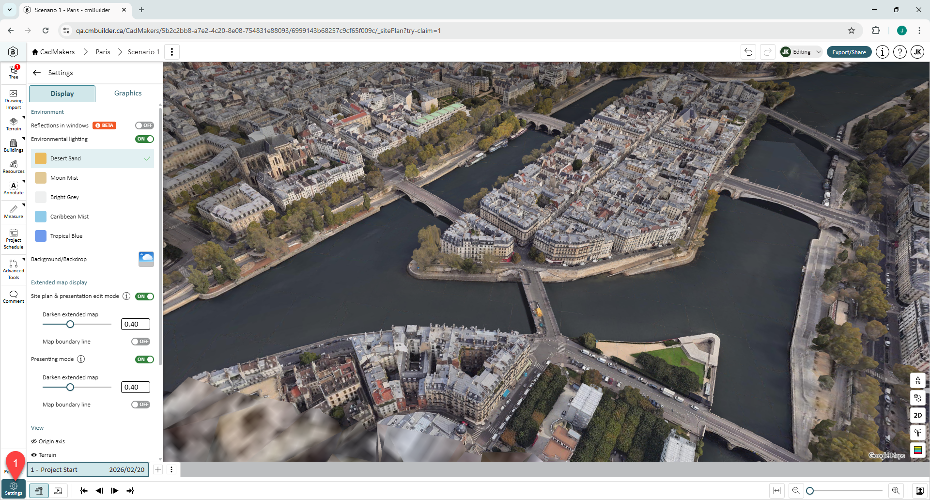The width and height of the screenshot is (930, 500).
Task: Toggle Terrain visibility eye
Action: pos(34,455)
